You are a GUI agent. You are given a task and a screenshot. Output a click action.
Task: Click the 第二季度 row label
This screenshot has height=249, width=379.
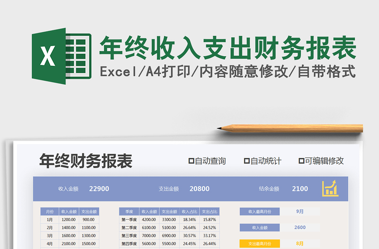pos(129,228)
